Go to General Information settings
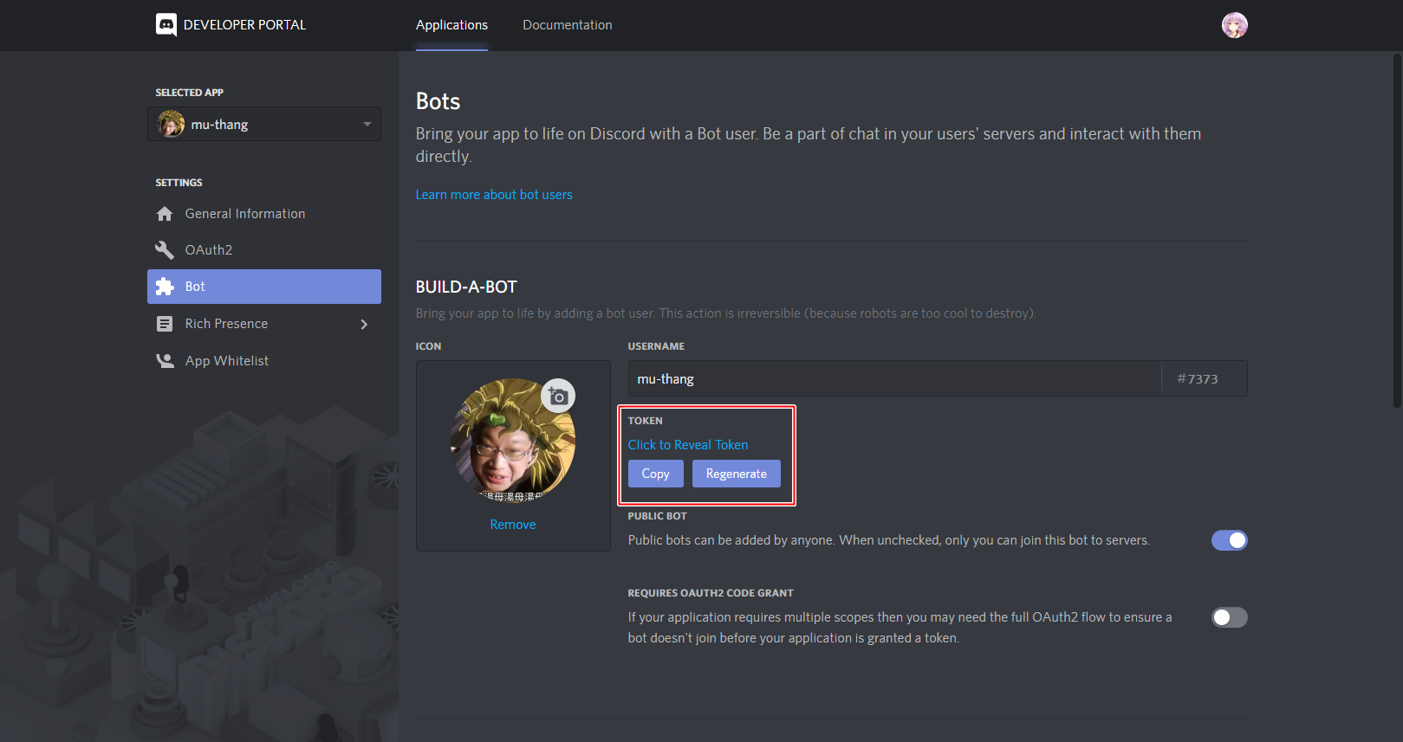 pos(264,214)
